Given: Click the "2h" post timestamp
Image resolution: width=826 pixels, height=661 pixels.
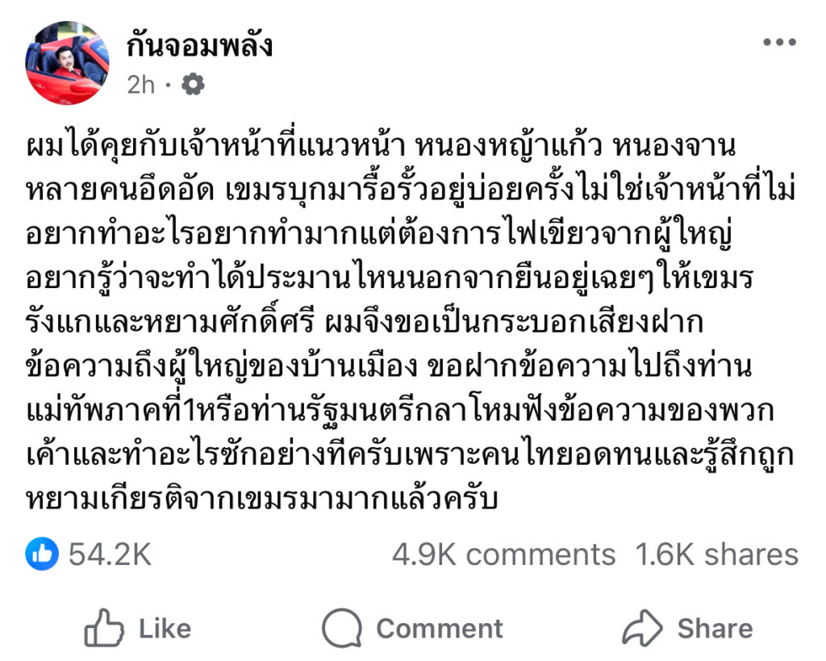Looking at the screenshot, I should coord(140,84).
